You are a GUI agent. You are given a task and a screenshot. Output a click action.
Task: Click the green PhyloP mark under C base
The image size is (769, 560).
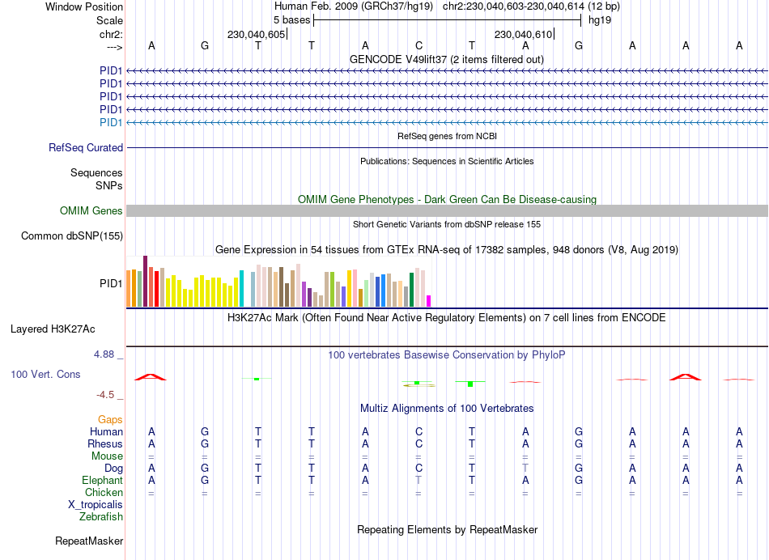coord(417,383)
